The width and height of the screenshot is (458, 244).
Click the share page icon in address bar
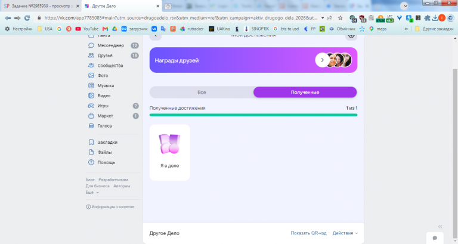pyautogui.click(x=330, y=18)
